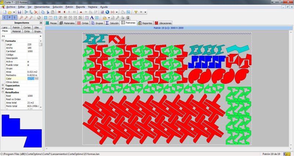Collapse the Resultados property group
The height and width of the screenshot is (156, 294).
(3, 92)
